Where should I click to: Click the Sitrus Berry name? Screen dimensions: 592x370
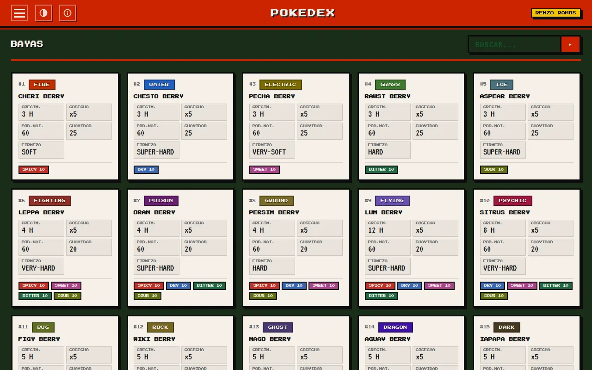point(505,212)
